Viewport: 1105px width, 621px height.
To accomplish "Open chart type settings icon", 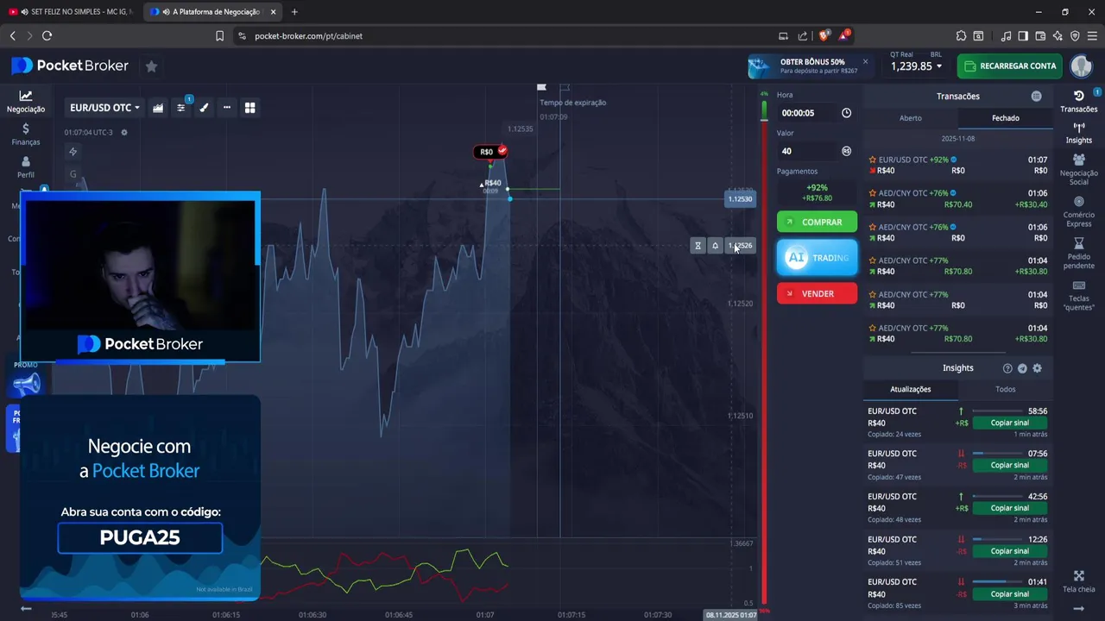I will coord(158,108).
